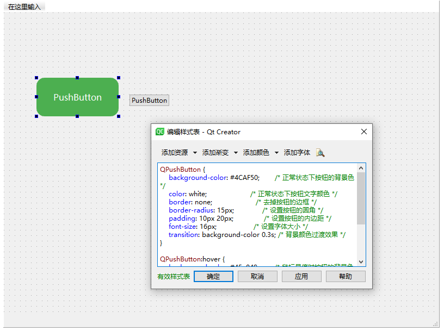The height and width of the screenshot is (331, 444).
Task: Click the 在这里输入 menu placeholder
Action: click(24, 7)
